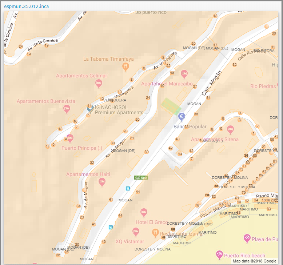Screen dimensions: 283x265
Task: Open the Banco Popular euro marker
Action: click(182, 117)
